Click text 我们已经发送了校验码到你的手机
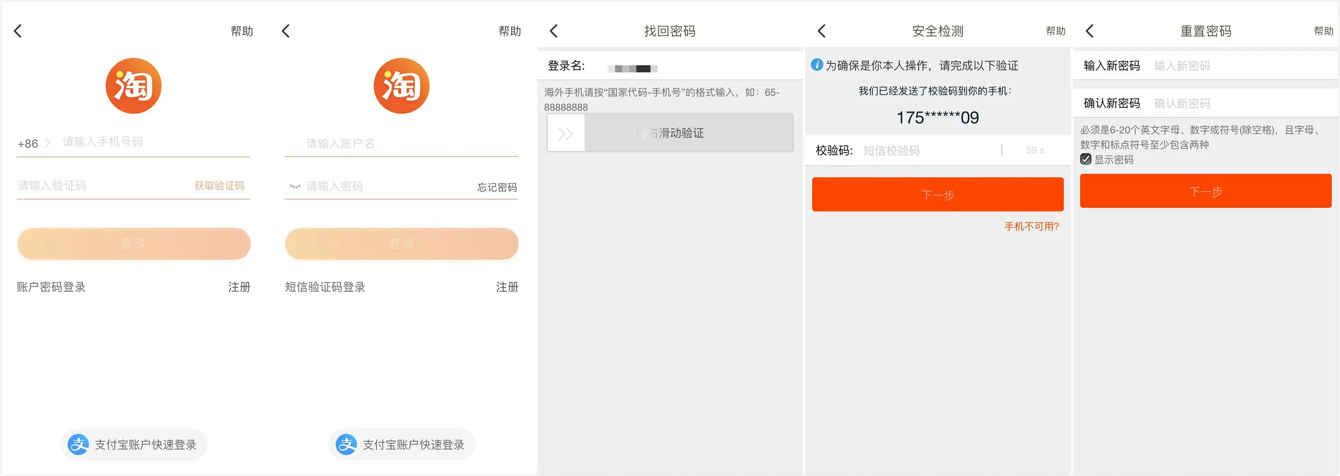 [x=935, y=91]
